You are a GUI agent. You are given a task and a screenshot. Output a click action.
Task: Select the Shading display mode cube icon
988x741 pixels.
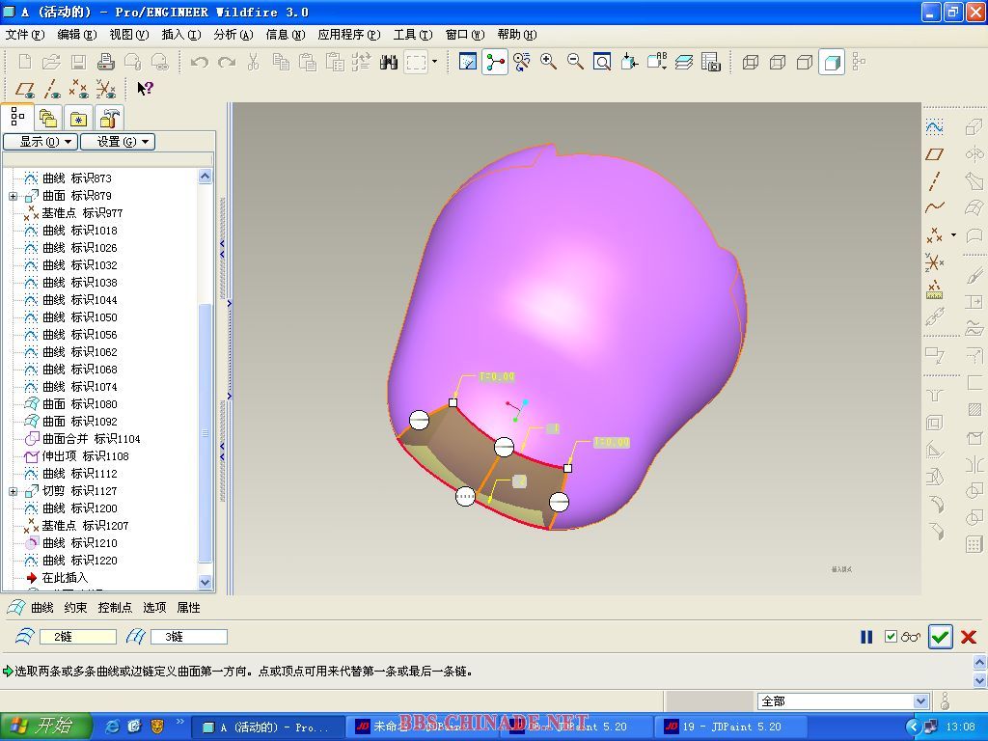(831, 62)
